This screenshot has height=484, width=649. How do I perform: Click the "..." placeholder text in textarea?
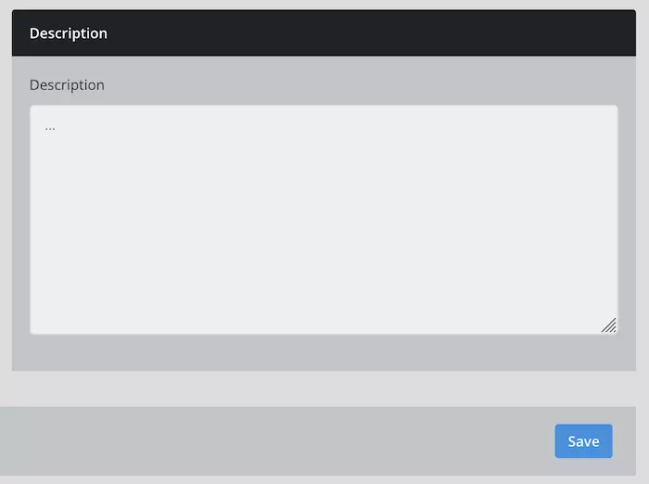click(50, 127)
